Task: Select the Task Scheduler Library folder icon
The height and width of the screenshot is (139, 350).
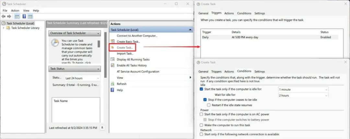Action: coord(8,28)
